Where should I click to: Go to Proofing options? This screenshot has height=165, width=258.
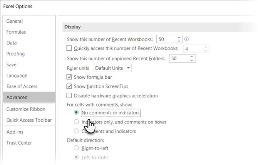tap(15, 54)
